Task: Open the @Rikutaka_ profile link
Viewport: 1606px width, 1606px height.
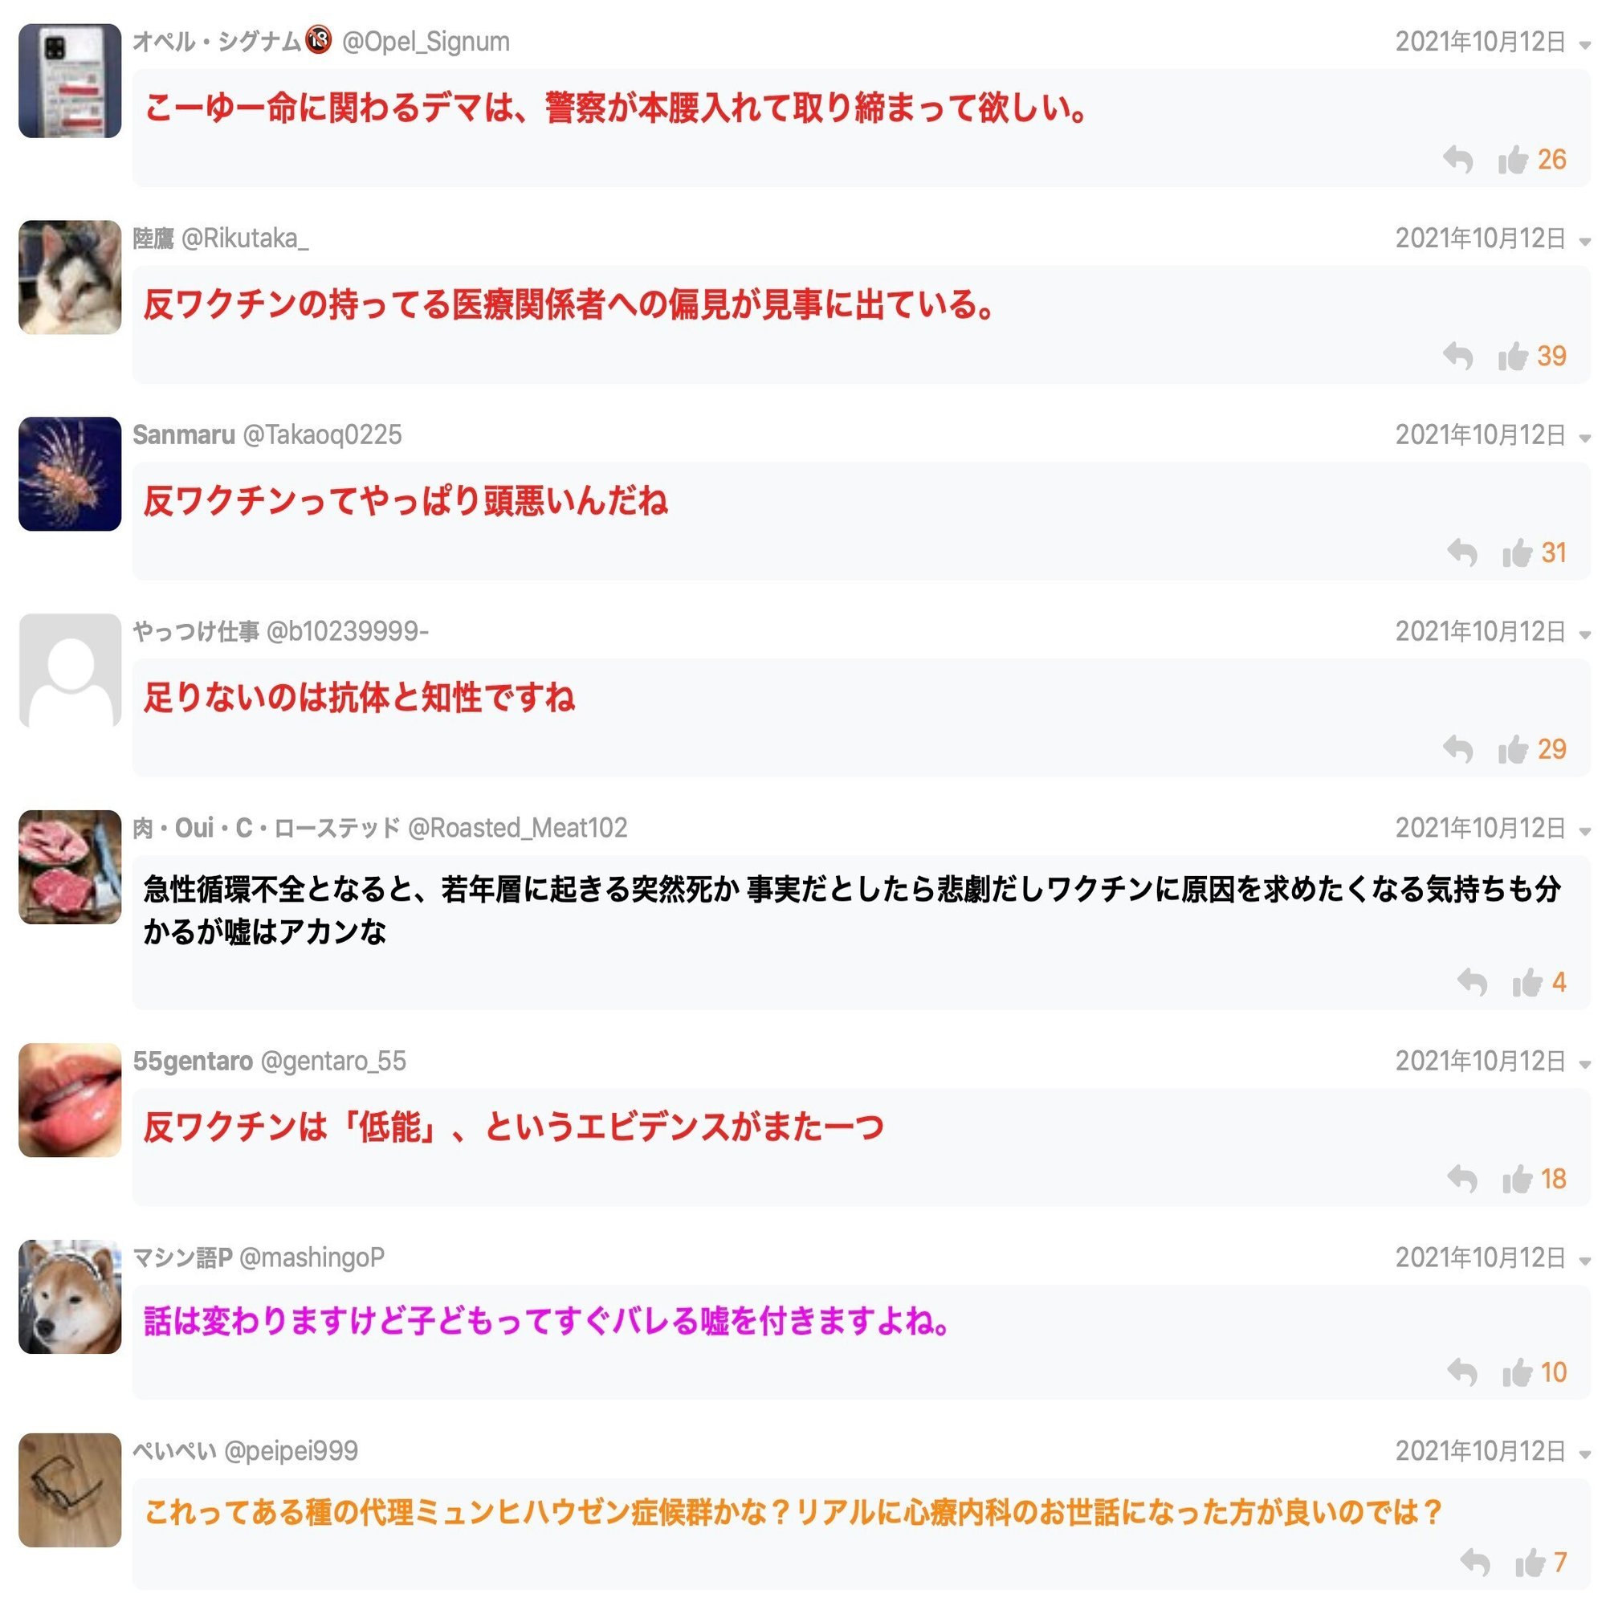Action: click(244, 238)
